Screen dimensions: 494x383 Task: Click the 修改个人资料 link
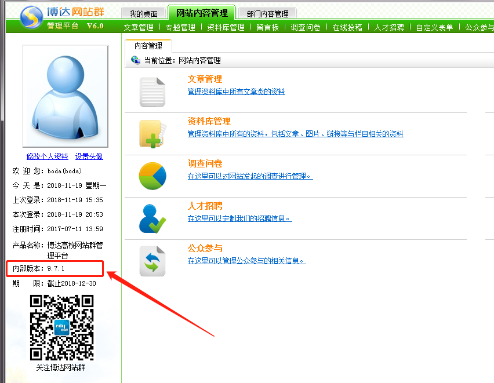tap(48, 156)
